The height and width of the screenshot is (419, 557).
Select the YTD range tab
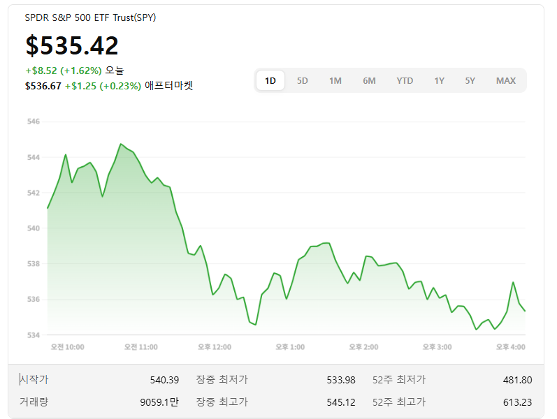(405, 80)
